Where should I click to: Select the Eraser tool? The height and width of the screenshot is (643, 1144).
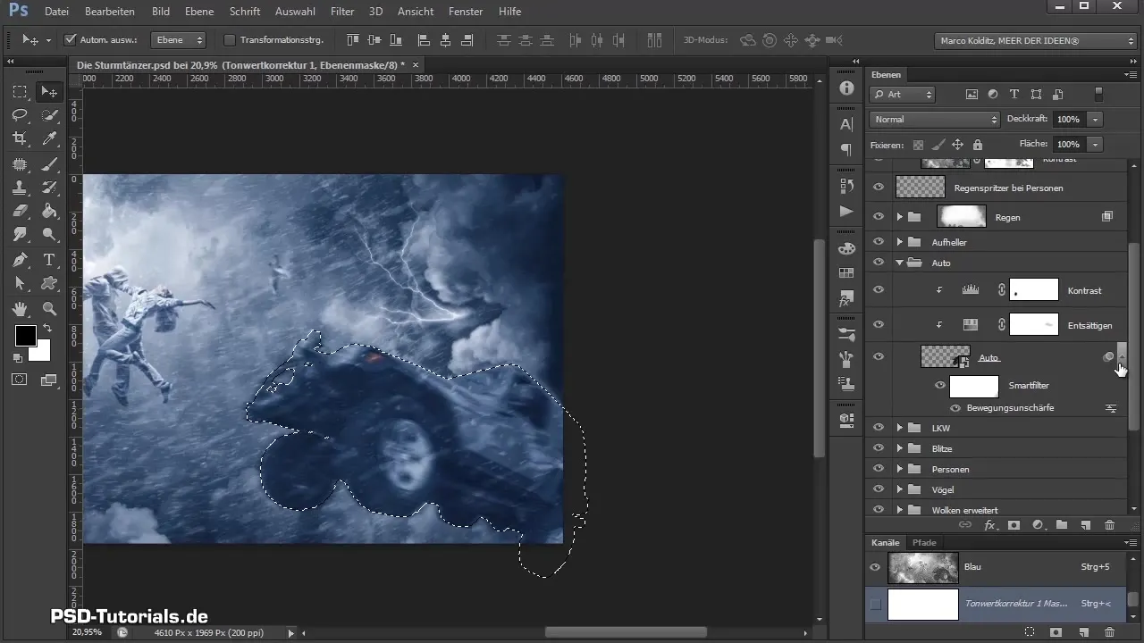click(20, 212)
